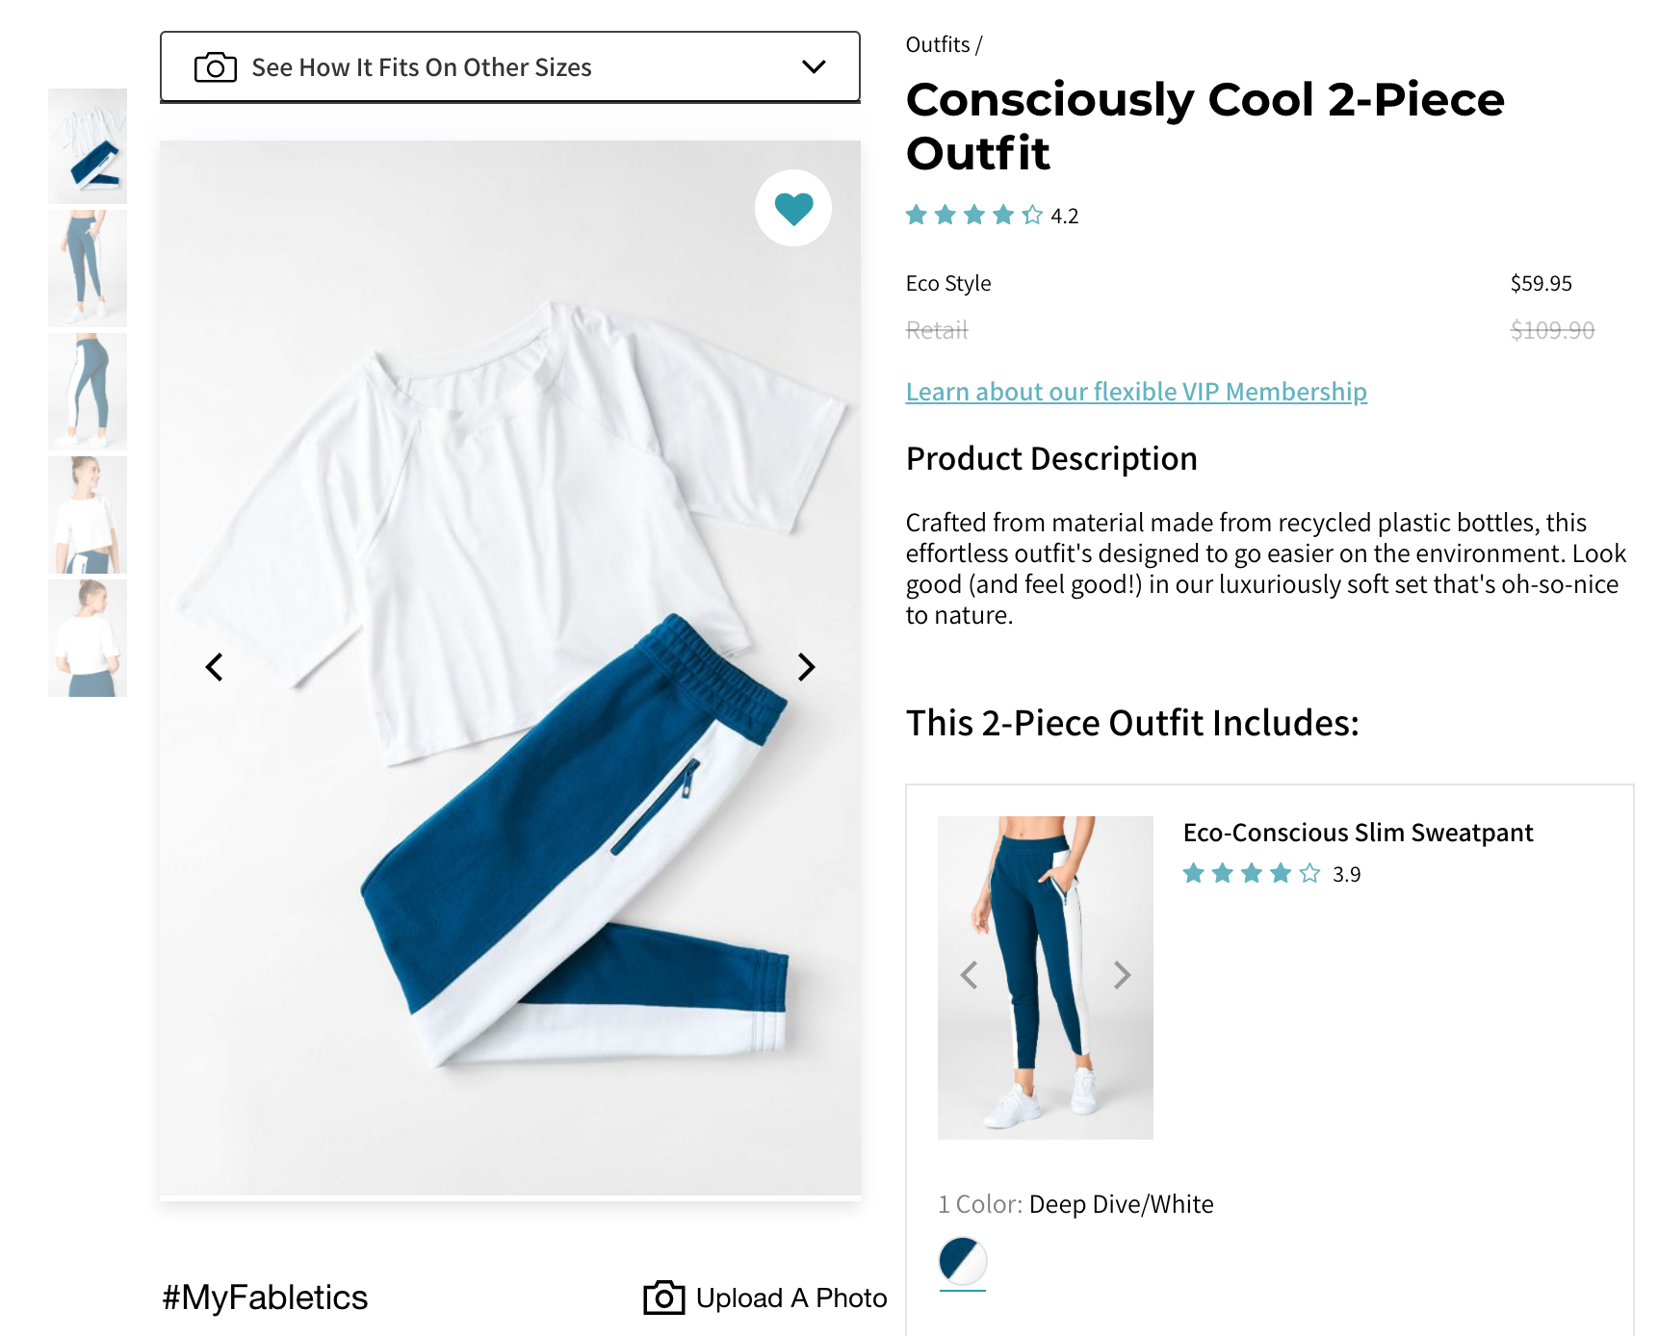Select the camera icon in the fit selector bar

pos(215,67)
